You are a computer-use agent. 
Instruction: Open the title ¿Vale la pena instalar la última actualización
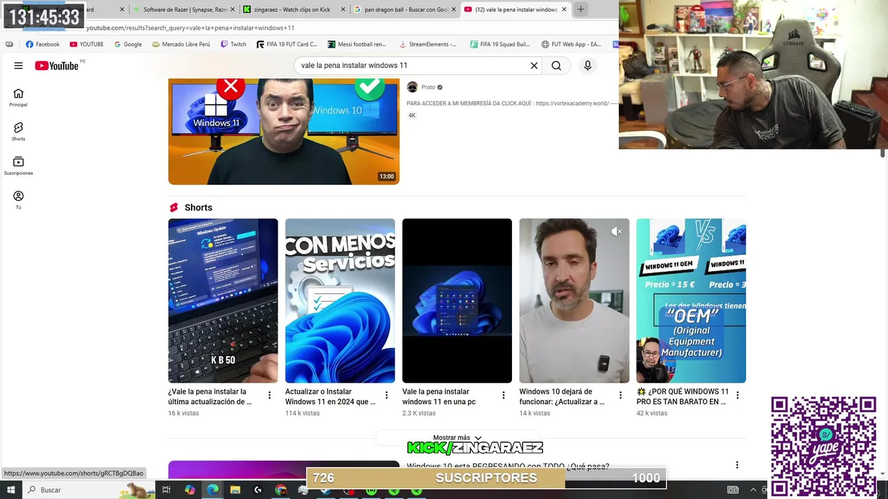point(210,396)
